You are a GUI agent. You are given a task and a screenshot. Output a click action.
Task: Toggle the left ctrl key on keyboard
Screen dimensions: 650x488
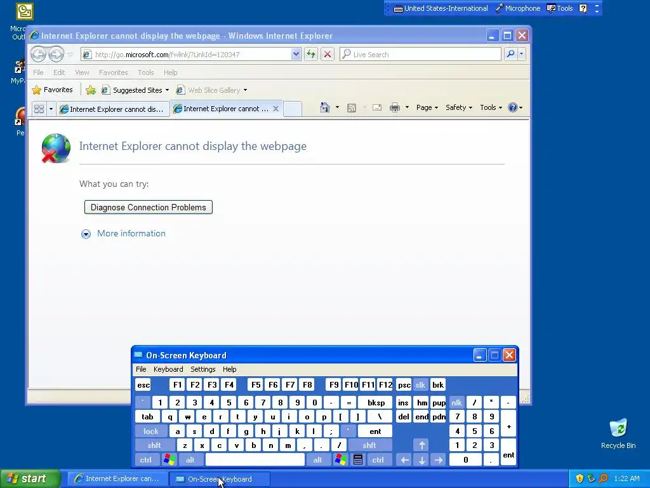146,460
